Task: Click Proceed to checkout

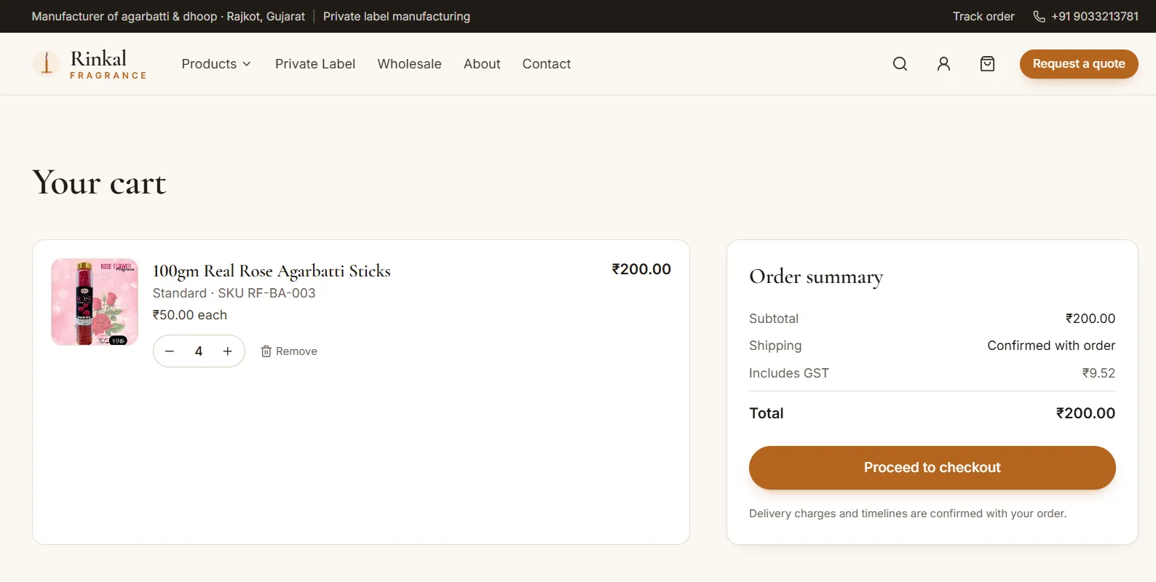Action: point(932,468)
